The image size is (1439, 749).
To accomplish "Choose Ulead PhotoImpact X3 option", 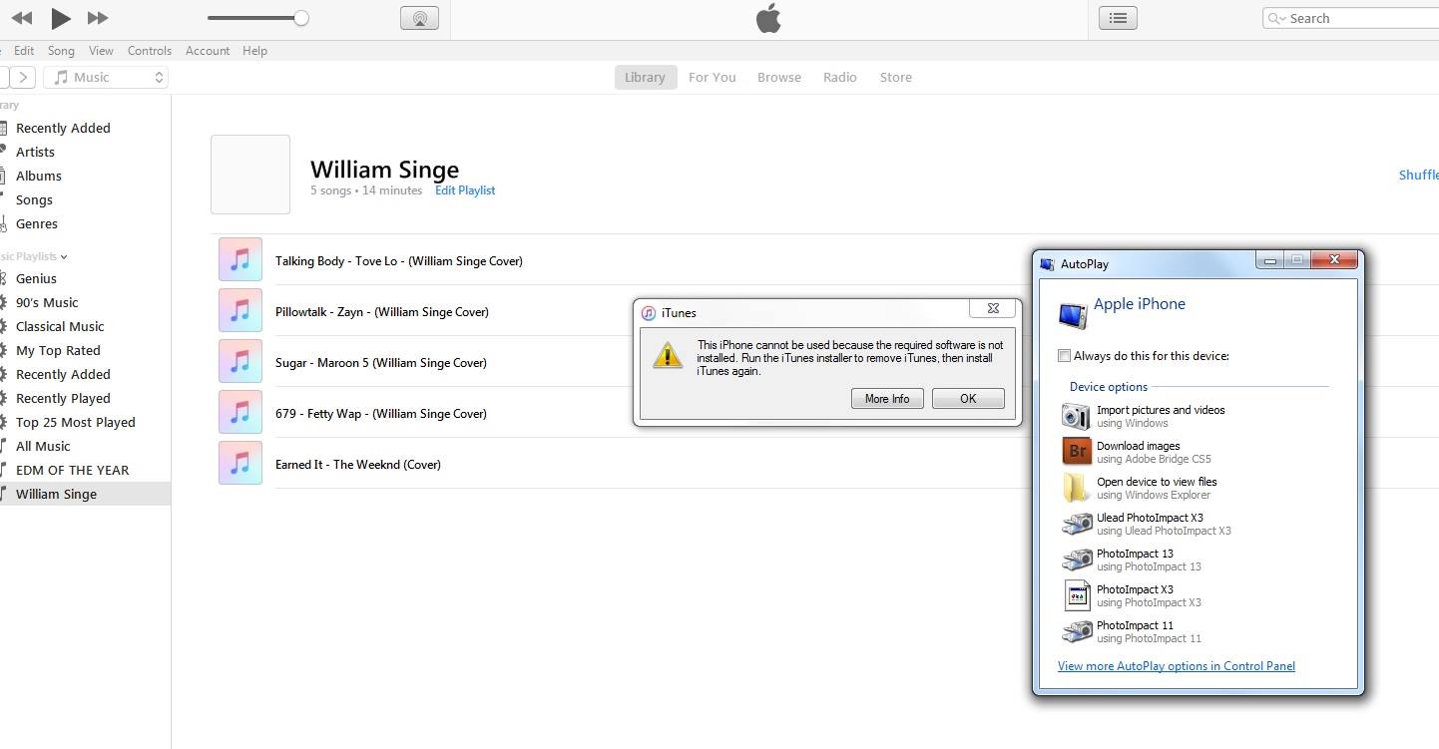I will click(x=1148, y=524).
